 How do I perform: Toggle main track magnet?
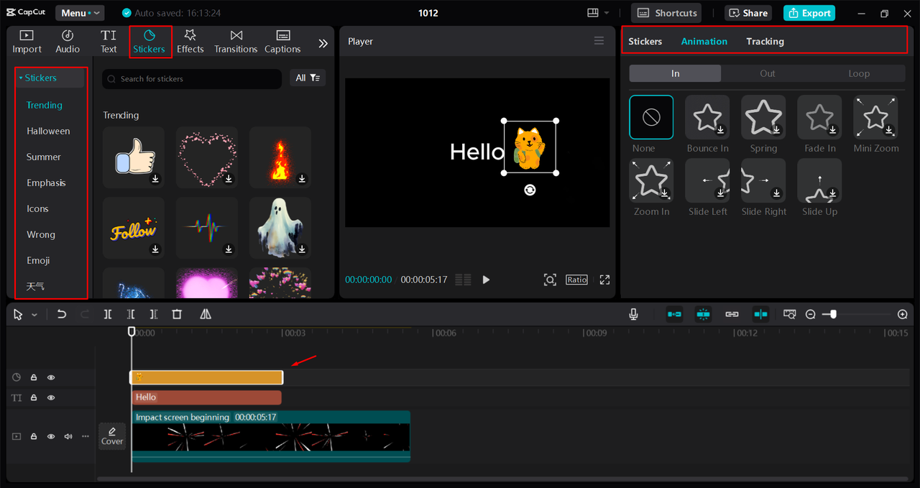tap(674, 314)
